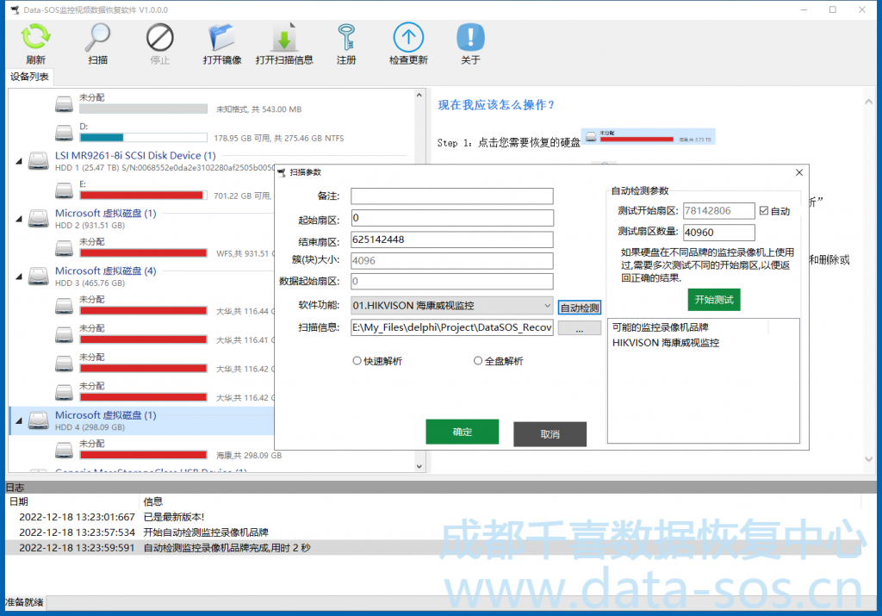Click the green 确定 button
The width and height of the screenshot is (882, 616).
point(462,432)
